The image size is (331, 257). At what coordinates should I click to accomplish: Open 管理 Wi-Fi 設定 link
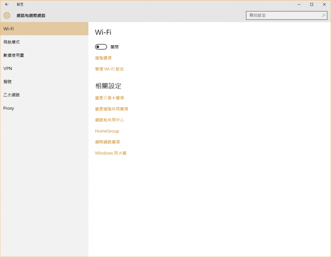pyautogui.click(x=109, y=69)
